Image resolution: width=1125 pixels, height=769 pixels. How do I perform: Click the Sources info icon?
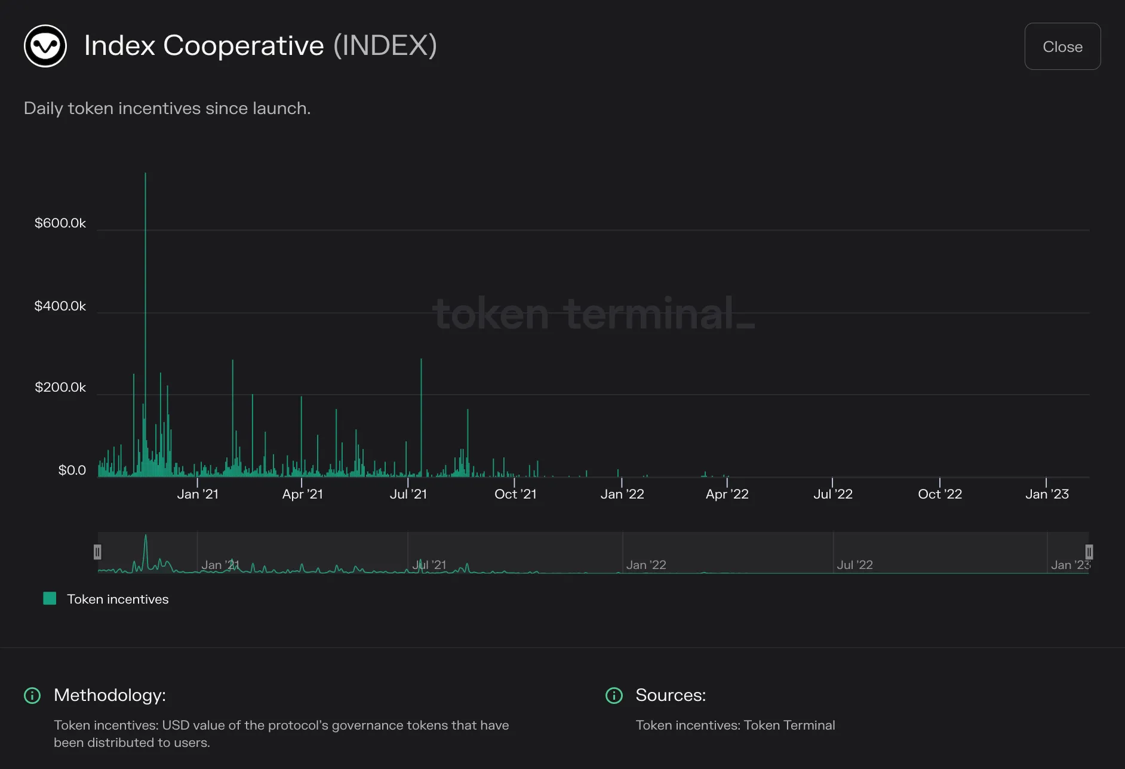click(614, 695)
